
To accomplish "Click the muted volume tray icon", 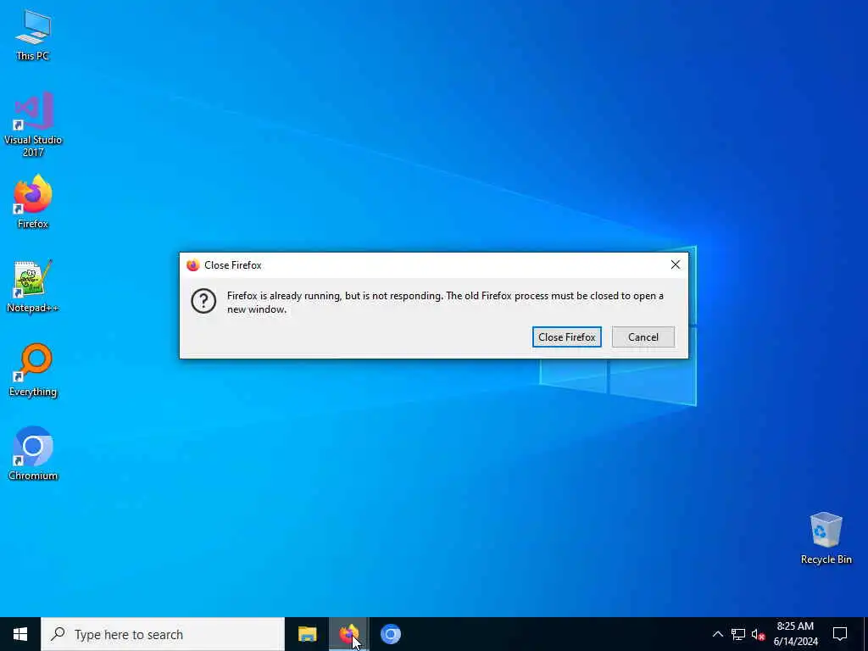I will tap(758, 634).
